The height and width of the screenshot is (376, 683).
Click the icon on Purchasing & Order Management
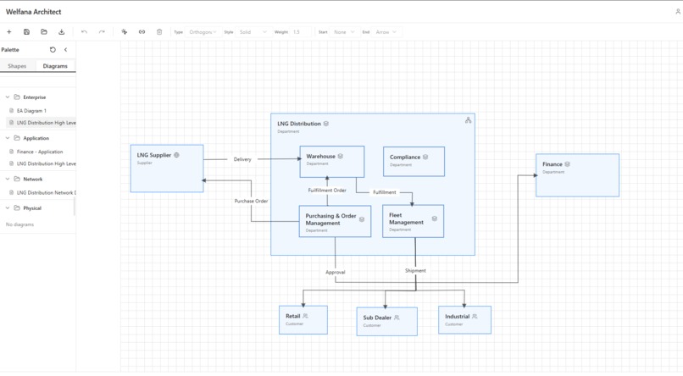click(362, 219)
